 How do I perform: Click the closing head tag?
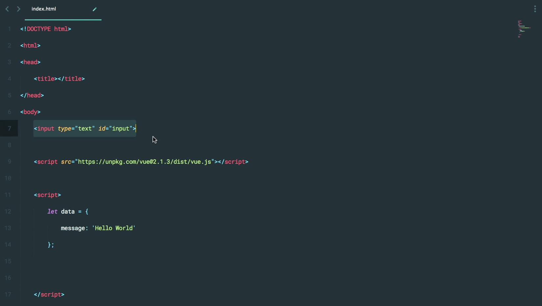coord(32,95)
